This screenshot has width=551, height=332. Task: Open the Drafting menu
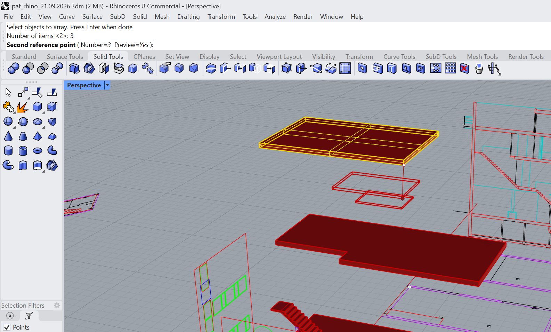click(x=188, y=17)
